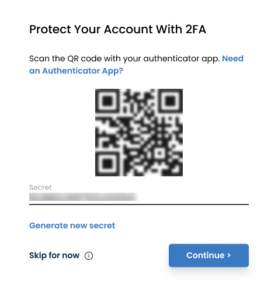Select 'Generate new secret' link

click(x=72, y=225)
